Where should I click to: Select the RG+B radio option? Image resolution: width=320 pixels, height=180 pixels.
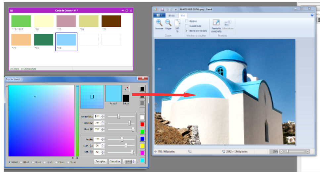[9, 162]
